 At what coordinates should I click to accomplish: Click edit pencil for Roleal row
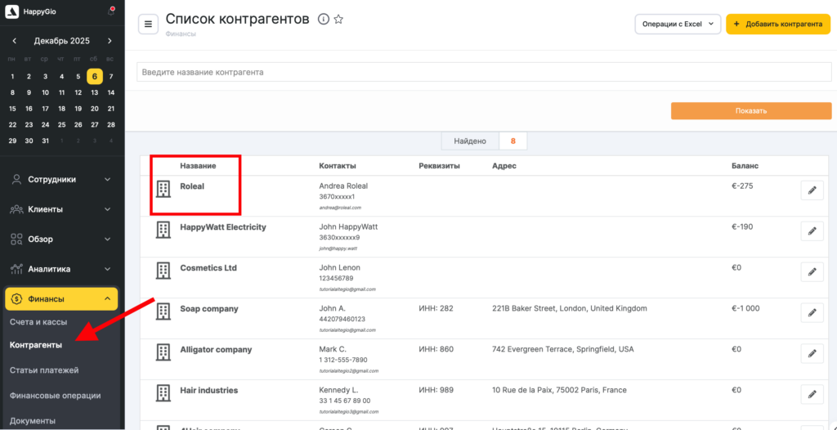point(811,190)
